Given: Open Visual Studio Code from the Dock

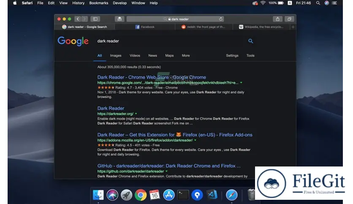Looking at the screenshot, I should 212,195.
